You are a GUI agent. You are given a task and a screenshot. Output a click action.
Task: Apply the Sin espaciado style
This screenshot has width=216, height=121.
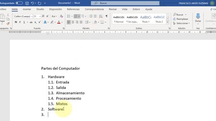tap(132, 19)
